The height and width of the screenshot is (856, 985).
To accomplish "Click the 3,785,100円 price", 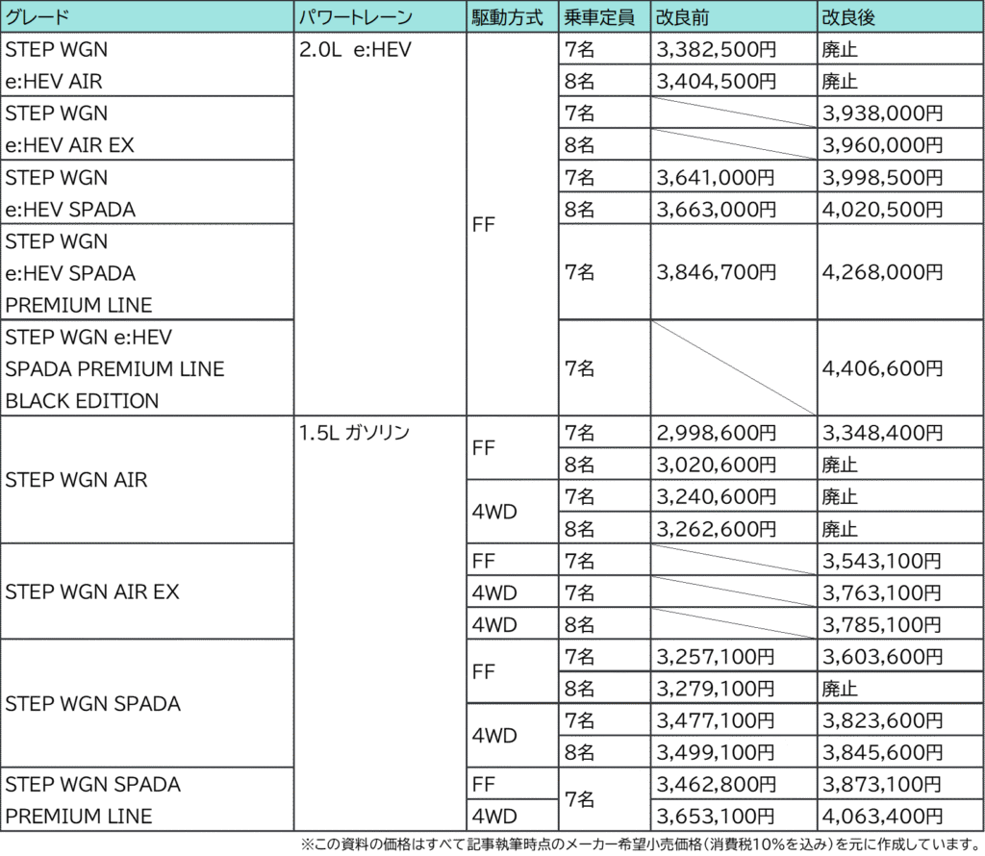I will click(882, 625).
